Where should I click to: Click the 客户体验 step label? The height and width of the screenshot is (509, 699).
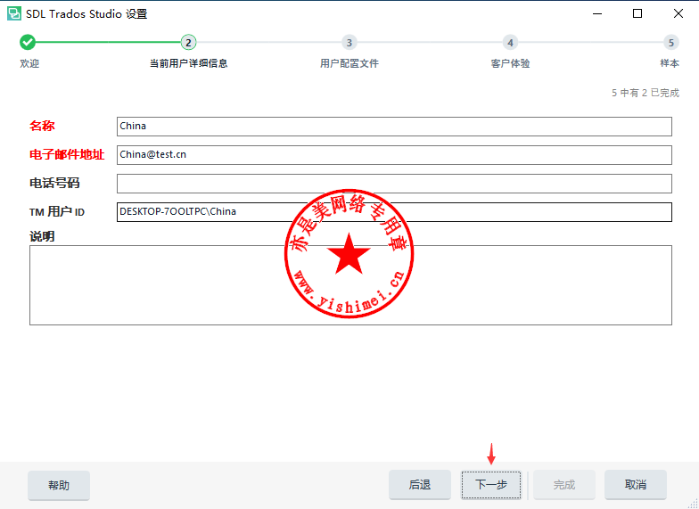point(510,64)
